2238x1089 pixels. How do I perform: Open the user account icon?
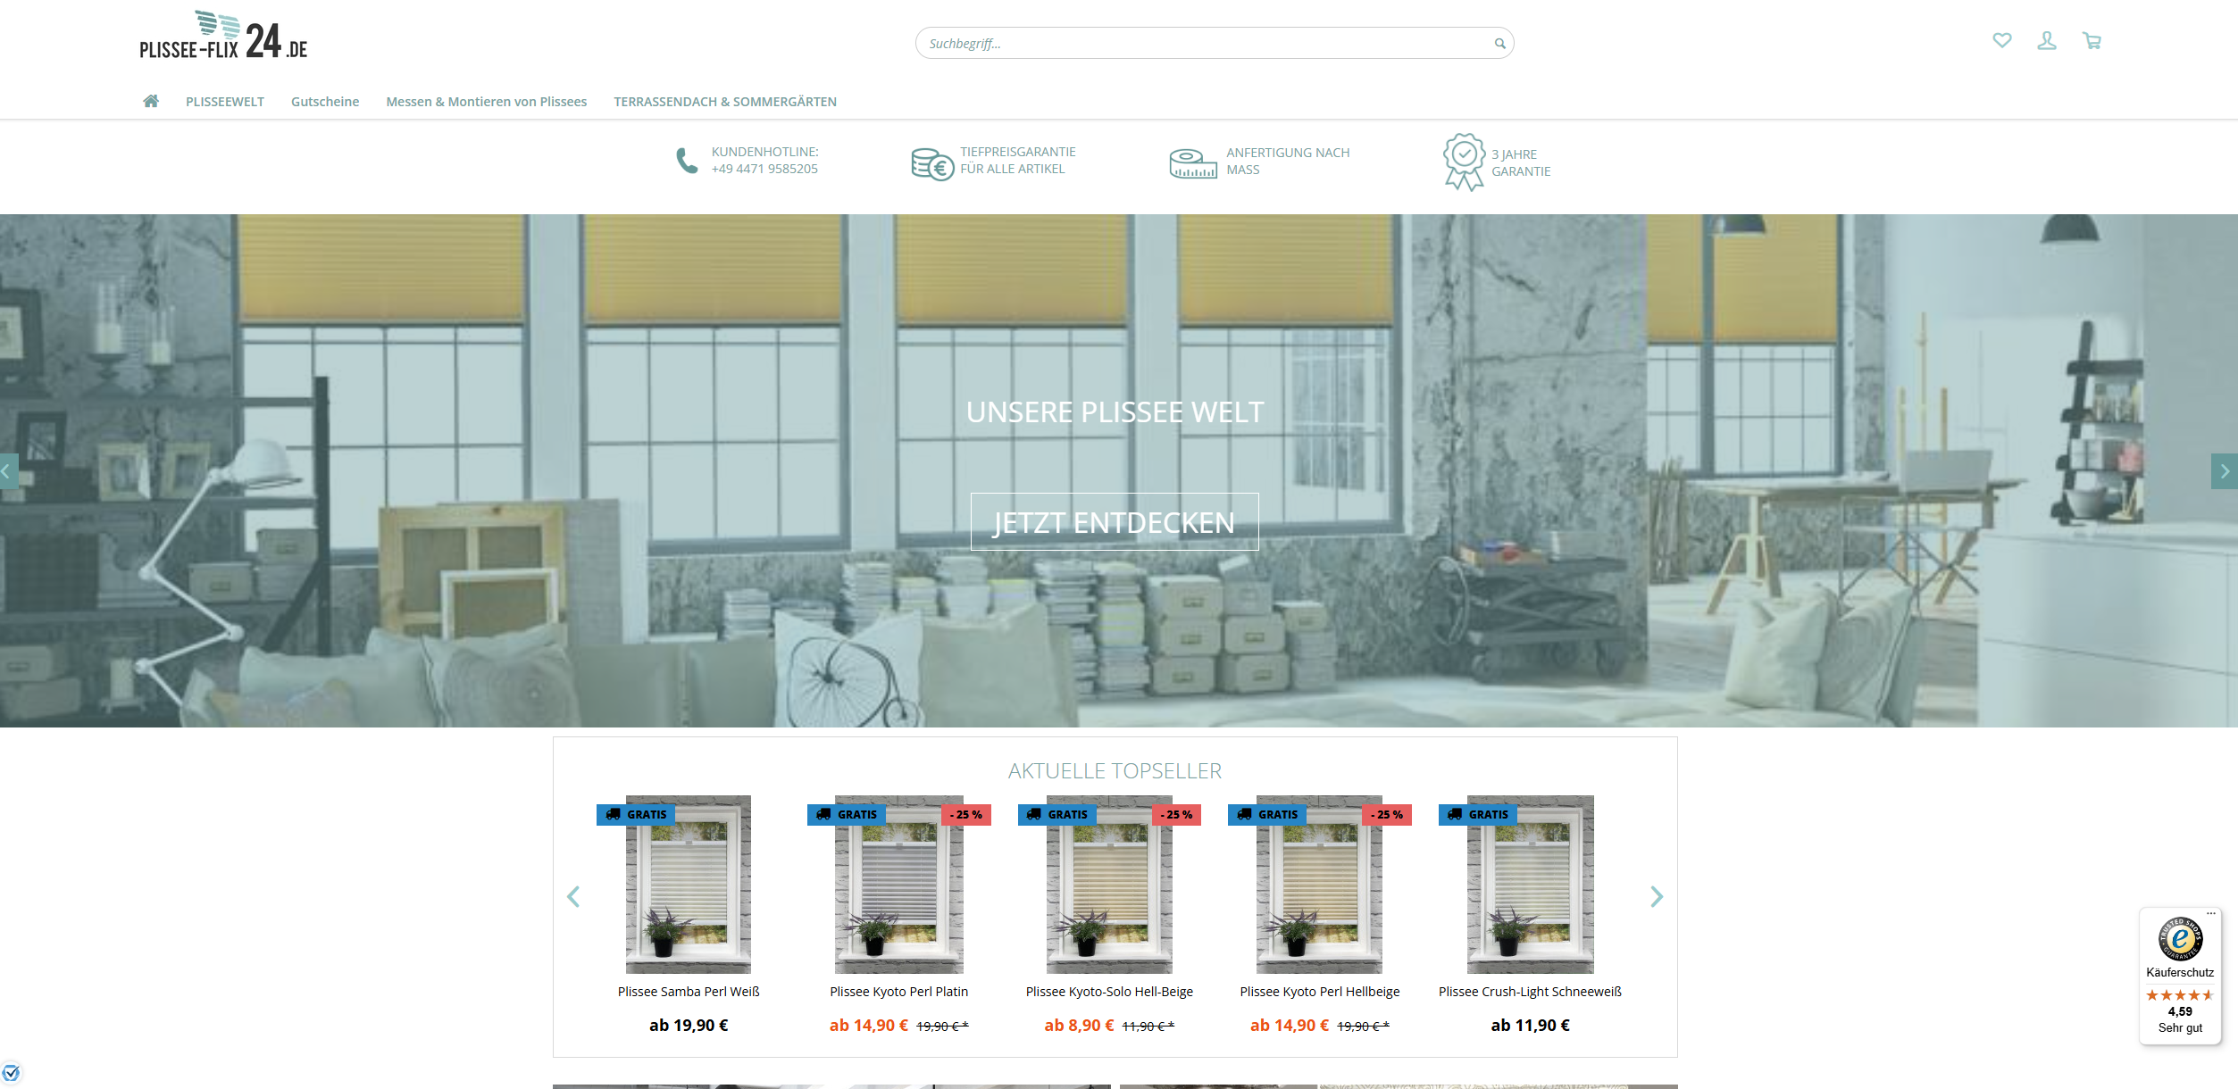[x=2046, y=40]
